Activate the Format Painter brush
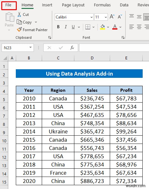This screenshot has width=149, height=189. point(19,30)
